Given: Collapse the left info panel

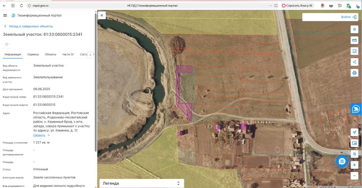Looking at the screenshot, I should coord(102,15).
